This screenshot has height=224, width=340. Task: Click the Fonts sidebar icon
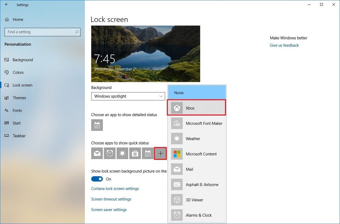[x=7, y=110]
